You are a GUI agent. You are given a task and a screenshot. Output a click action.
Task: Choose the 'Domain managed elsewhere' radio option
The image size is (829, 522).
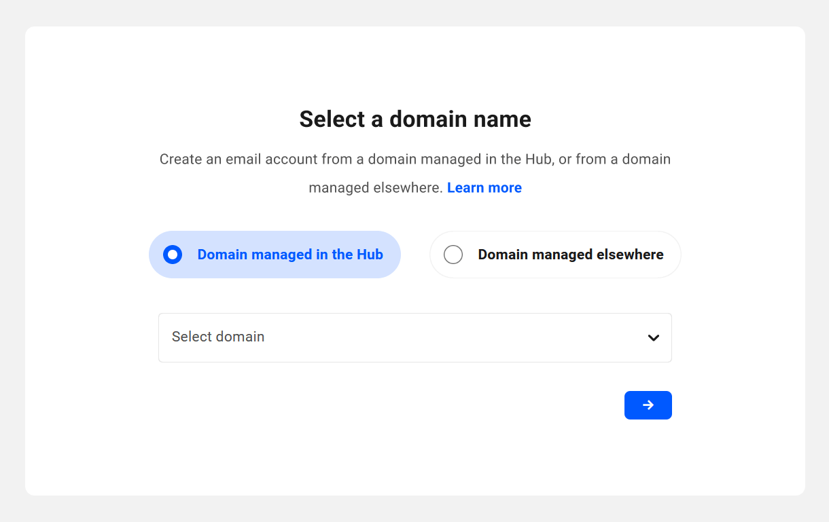pyautogui.click(x=555, y=255)
